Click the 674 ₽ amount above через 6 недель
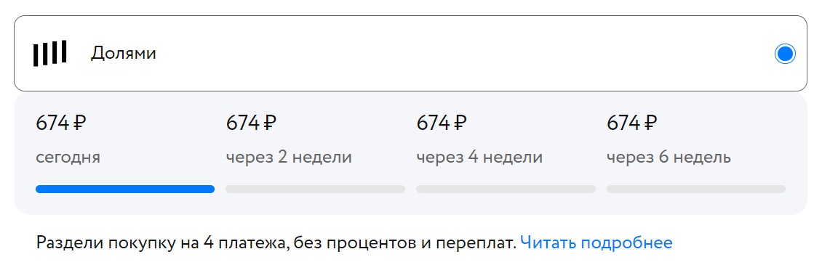The image size is (822, 265). [631, 123]
